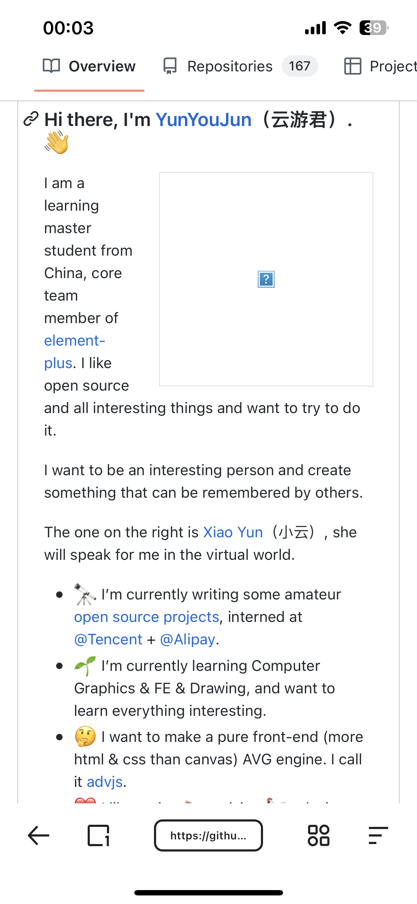417x904 pixels.
Task: Open the browser menu lines icon
Action: point(378,835)
